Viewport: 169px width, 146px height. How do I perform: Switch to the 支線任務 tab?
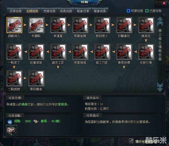(49, 11)
